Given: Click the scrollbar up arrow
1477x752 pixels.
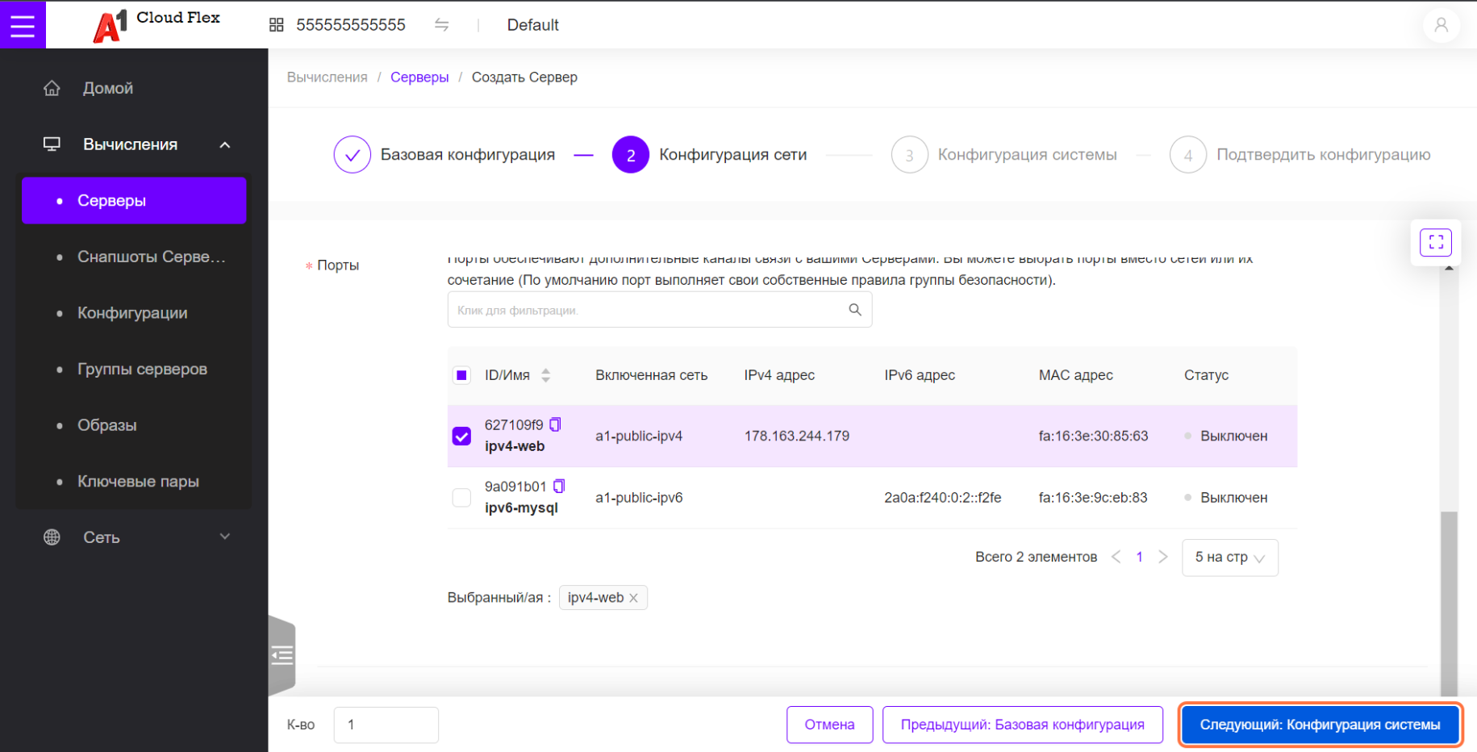Looking at the screenshot, I should (x=1449, y=268).
